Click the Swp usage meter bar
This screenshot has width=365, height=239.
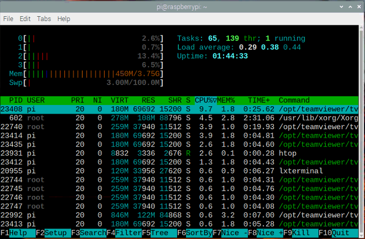pyautogui.click(x=86, y=82)
